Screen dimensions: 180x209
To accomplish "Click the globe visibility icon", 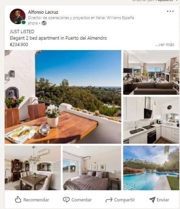I will tap(44, 23).
